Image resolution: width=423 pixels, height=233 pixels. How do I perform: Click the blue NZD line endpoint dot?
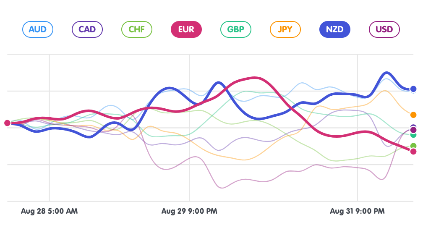pyautogui.click(x=413, y=89)
